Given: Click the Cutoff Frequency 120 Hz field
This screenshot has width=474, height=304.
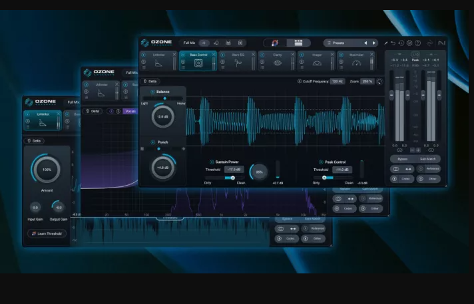Looking at the screenshot, I should click(x=338, y=81).
